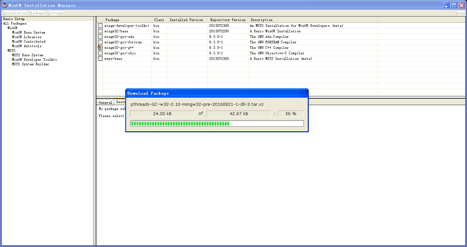Viewport: 467px width, 247px height.
Task: Select MSYS Base System category
Action: 28,55
